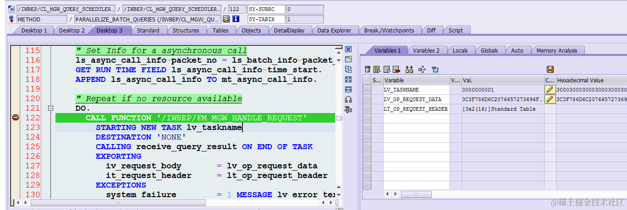
Task: Click the LV_TASKNAME variable cell
Action: (416, 90)
